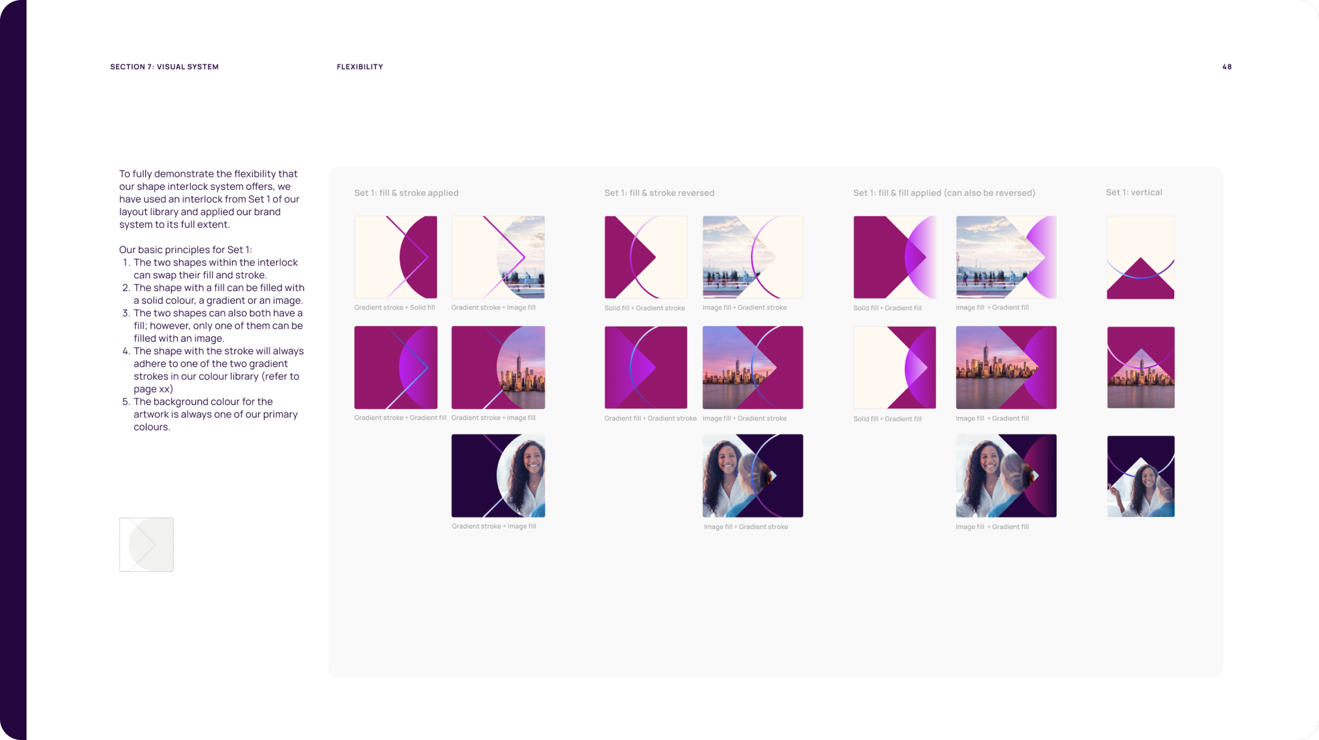Click the Gradient fill + Gradient stroke artwork

coord(645,367)
